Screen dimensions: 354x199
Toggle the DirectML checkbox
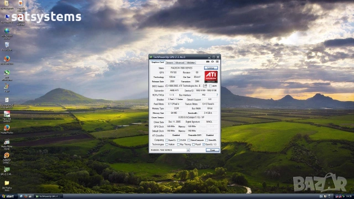[x=206, y=140]
